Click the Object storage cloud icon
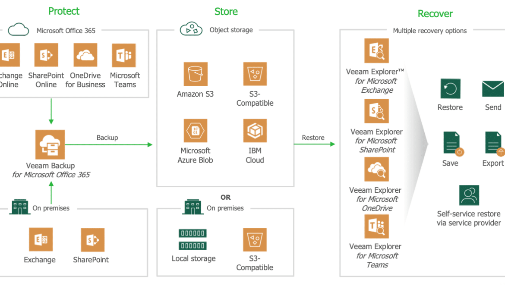 click(191, 29)
